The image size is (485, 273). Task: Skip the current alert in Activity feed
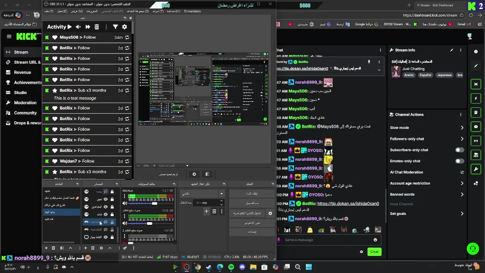[88, 27]
